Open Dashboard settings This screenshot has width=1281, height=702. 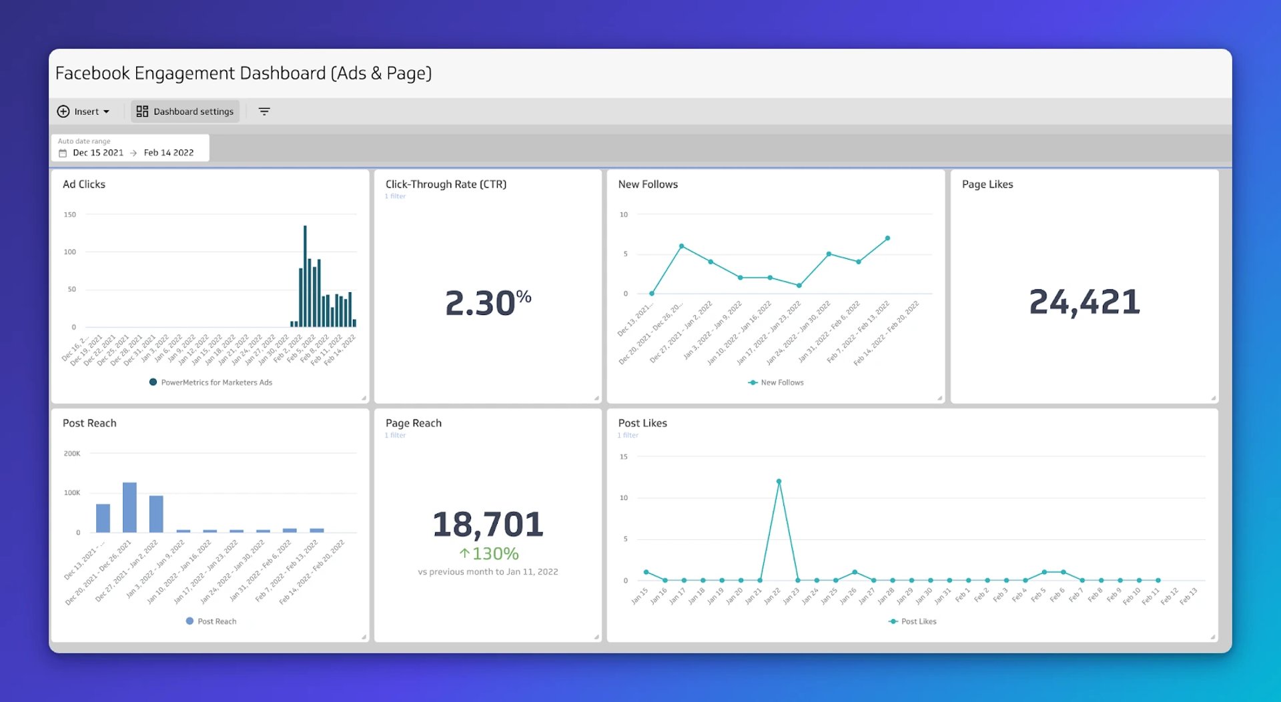click(x=185, y=111)
